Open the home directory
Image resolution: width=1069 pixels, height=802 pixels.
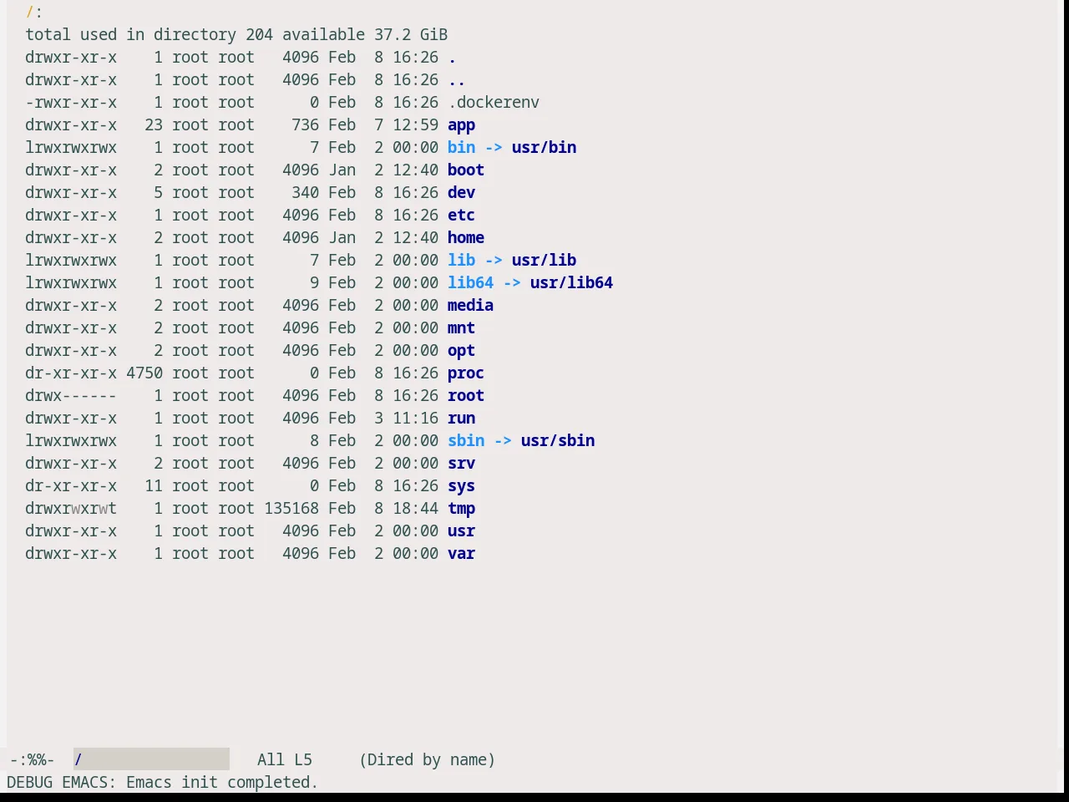(x=466, y=238)
